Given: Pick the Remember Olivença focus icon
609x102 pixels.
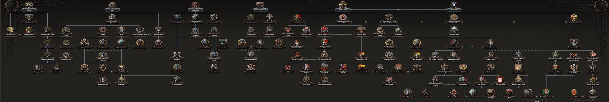Looking at the screenshot, I should (574, 92).
